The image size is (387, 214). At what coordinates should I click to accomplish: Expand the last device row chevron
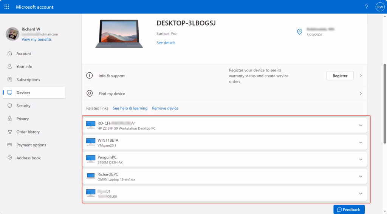click(360, 193)
